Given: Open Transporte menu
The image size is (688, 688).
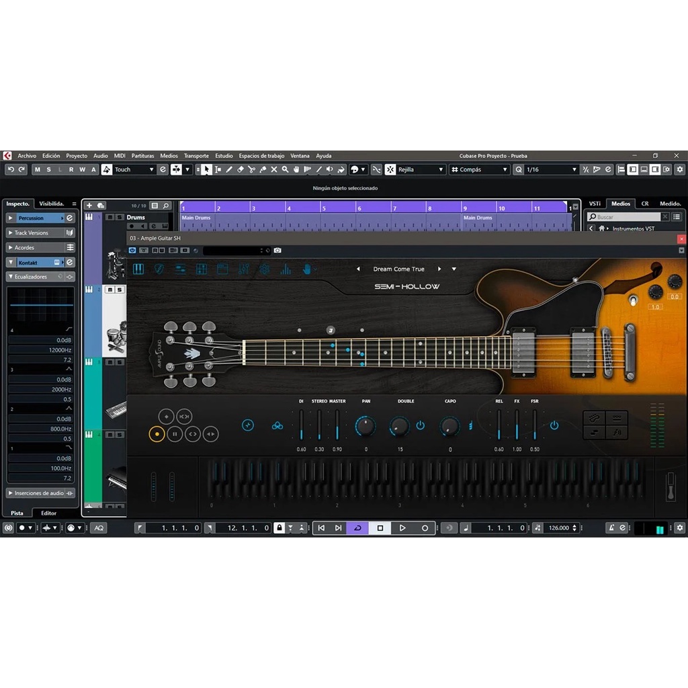Looking at the screenshot, I should tap(196, 156).
